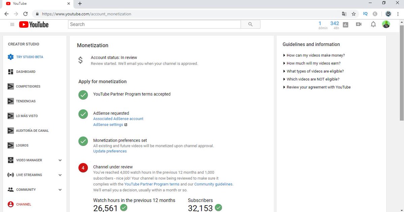
Task: Click the 32,153 subscribers value
Action: point(200,208)
